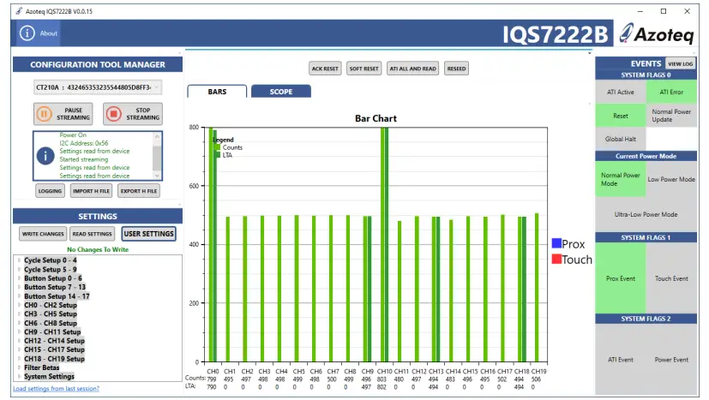
Task: Click the log message panel scrollbar
Action: [x=156, y=154]
